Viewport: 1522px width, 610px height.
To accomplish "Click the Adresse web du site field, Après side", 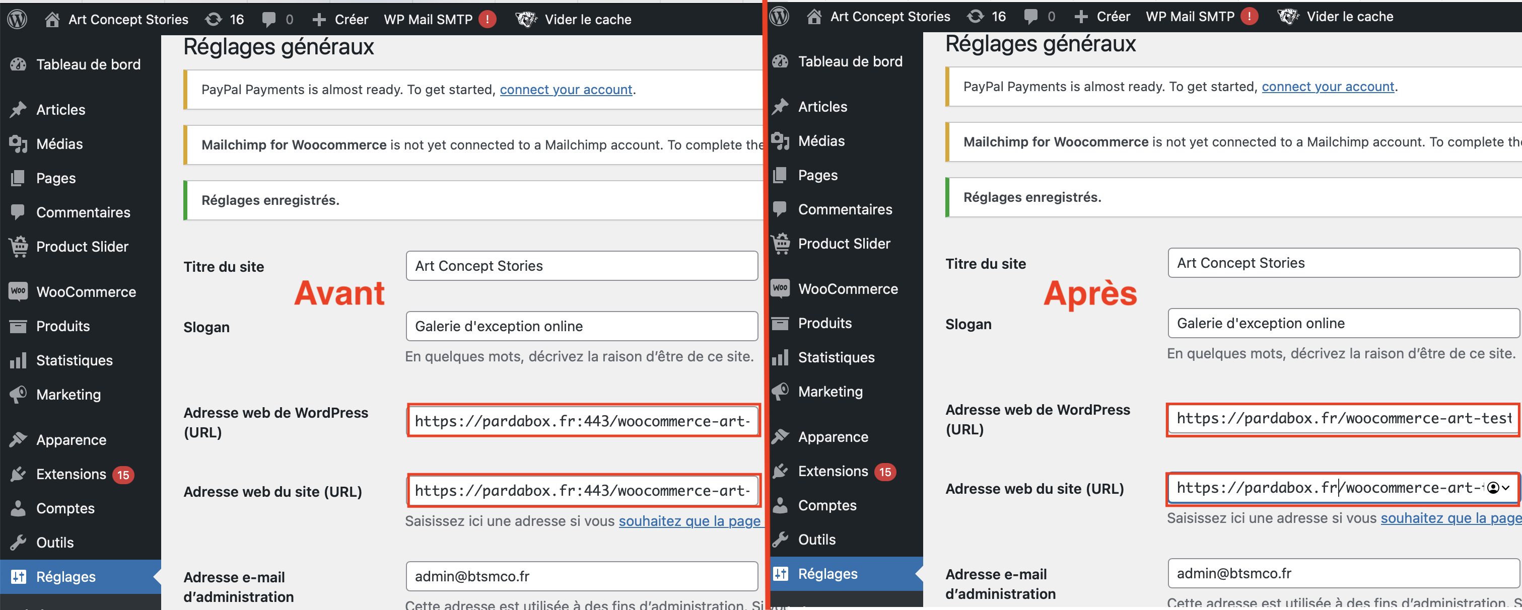I will pos(1343,488).
